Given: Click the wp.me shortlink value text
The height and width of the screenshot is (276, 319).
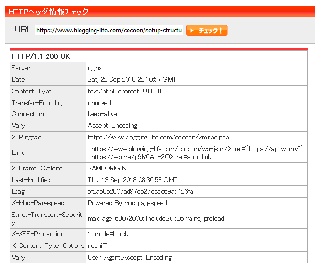Looking at the screenshot, I should coord(149,157).
